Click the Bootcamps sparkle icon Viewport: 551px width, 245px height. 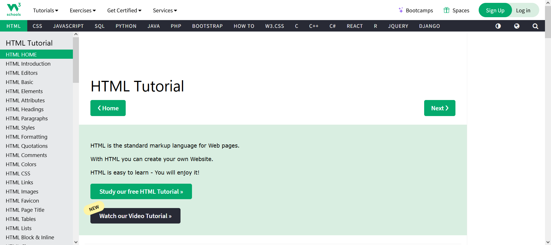401,10
